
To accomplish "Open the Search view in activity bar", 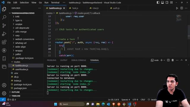I will (x=4, y=17).
